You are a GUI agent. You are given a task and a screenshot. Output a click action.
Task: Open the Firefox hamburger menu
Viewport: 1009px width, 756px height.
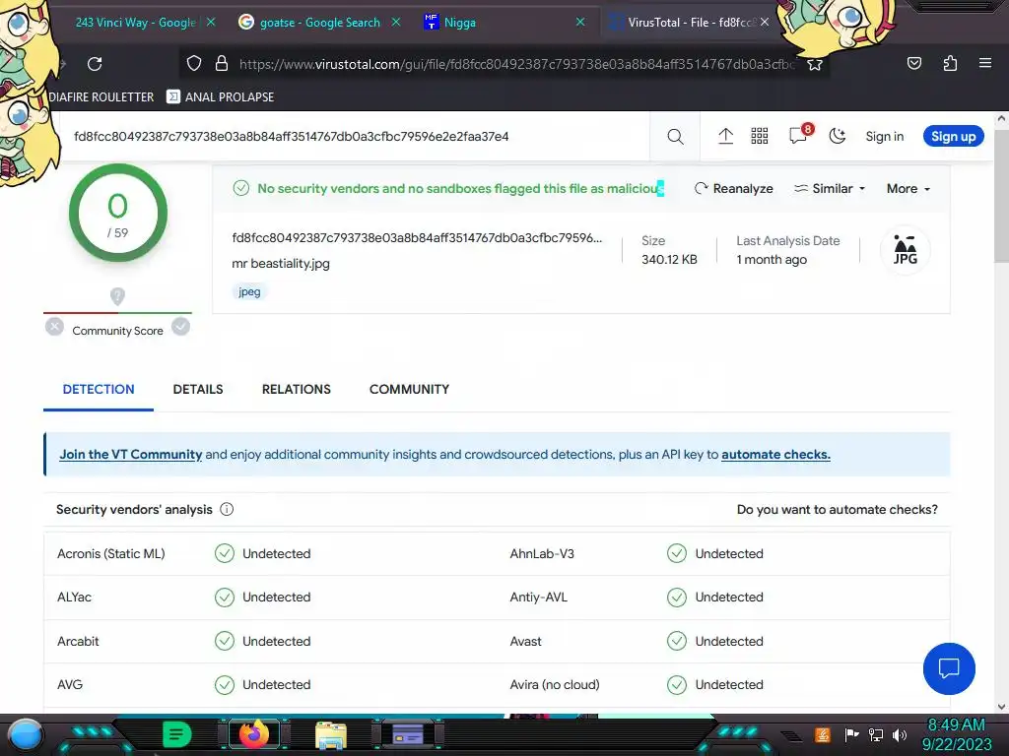pyautogui.click(x=984, y=63)
